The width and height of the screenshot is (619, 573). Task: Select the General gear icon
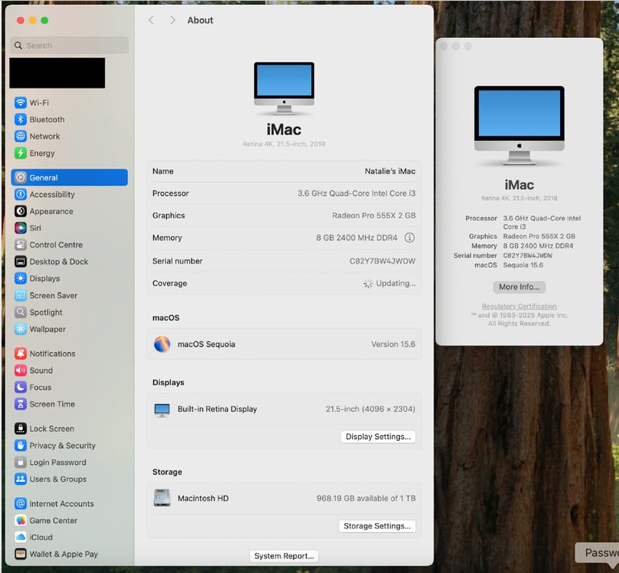point(20,177)
